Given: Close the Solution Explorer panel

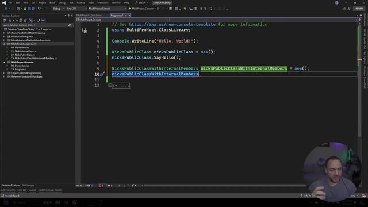Looking at the screenshot, I should pos(72,16).
